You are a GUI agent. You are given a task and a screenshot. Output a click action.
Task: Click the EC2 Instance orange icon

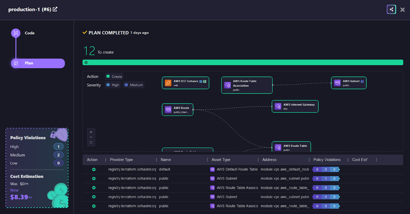click(x=168, y=83)
